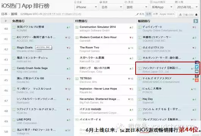The width and height of the screenshot is (201, 136).
Task: Open the 游戏 category dropdown
Action: click(x=136, y=7)
